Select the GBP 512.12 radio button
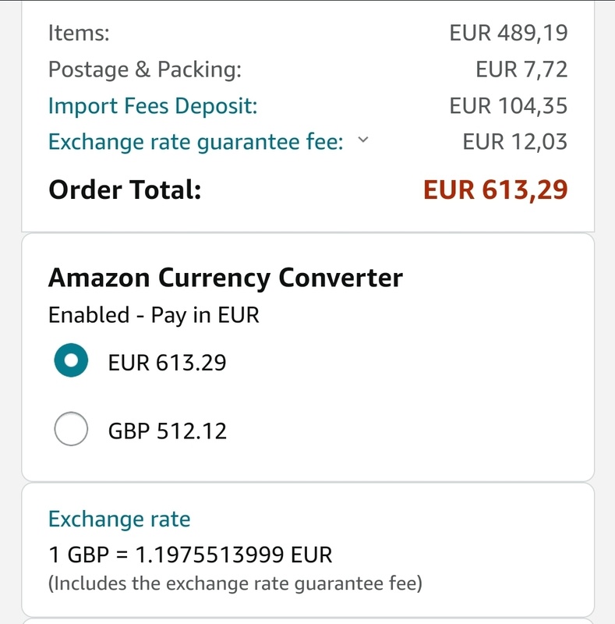This screenshot has height=624, width=615. (71, 430)
